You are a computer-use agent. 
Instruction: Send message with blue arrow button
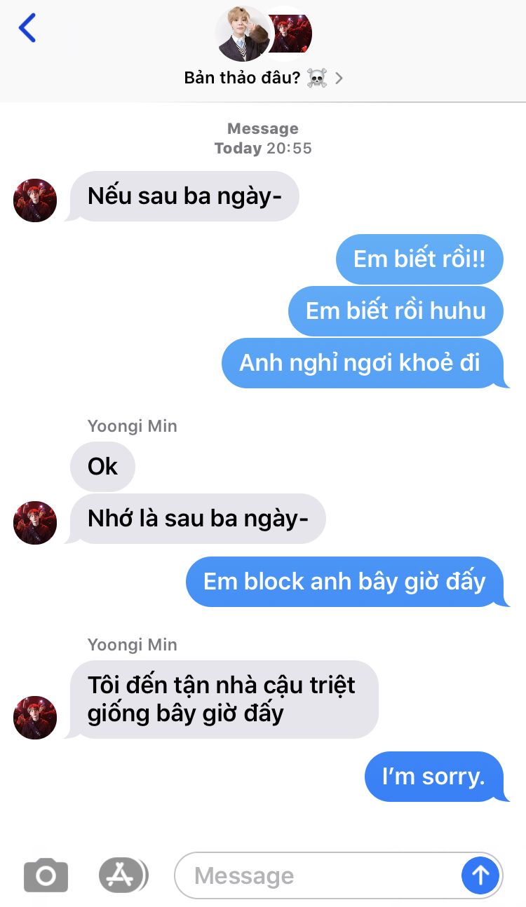pyautogui.click(x=480, y=875)
